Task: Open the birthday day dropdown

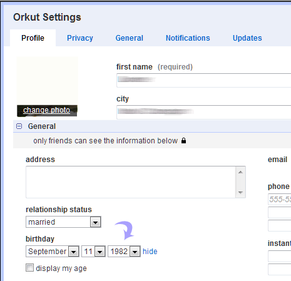Action: tap(93, 252)
